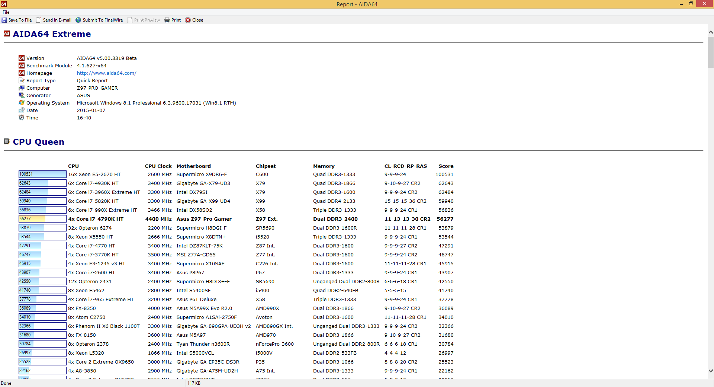Click the CPU Clock column header
714x387 pixels.
click(x=158, y=166)
